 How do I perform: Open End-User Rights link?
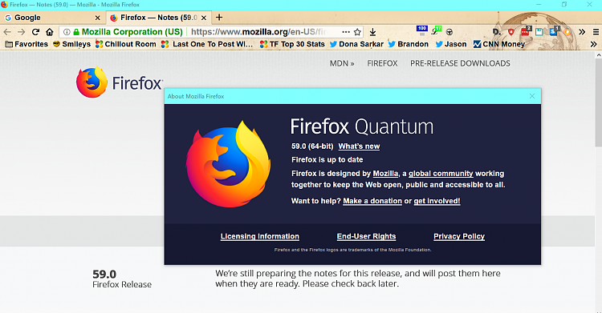[366, 236]
